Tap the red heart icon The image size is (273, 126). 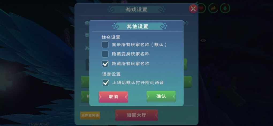tap(201, 8)
